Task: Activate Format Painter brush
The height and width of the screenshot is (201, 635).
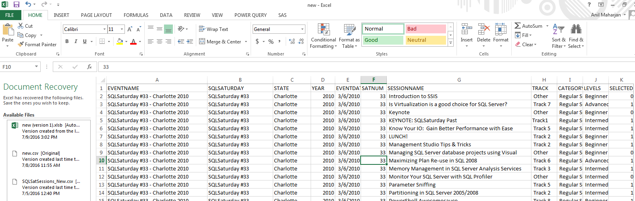Action: click(x=21, y=44)
